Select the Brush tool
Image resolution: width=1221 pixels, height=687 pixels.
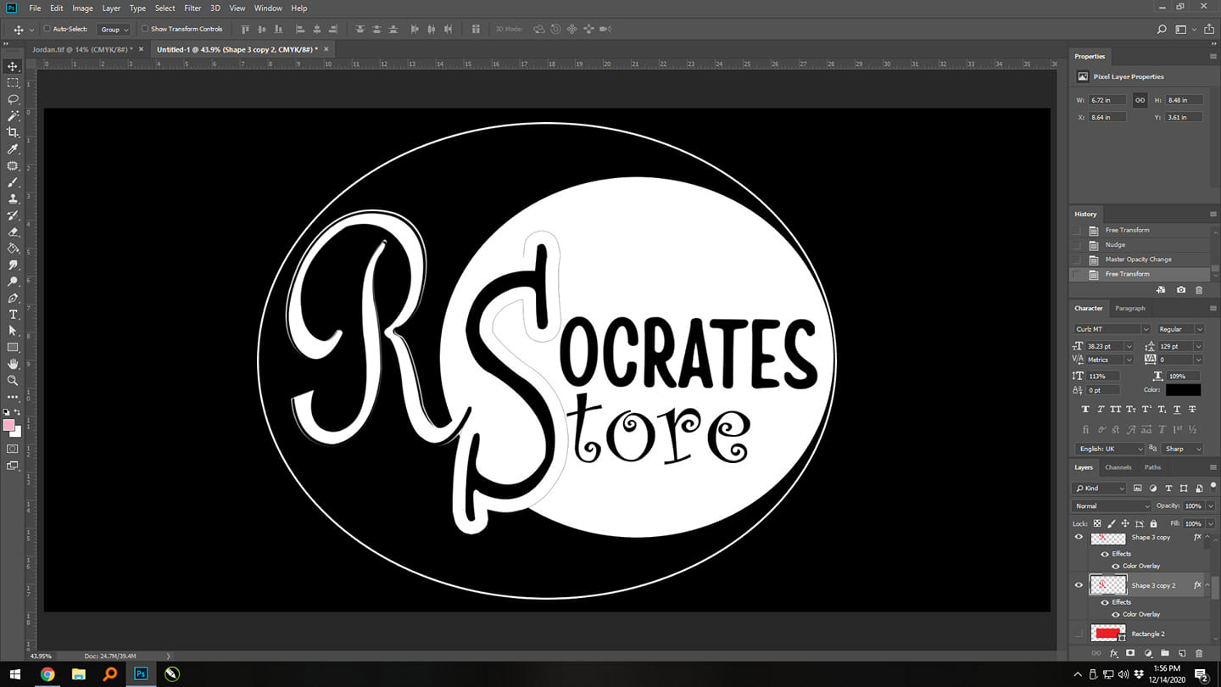pos(13,182)
